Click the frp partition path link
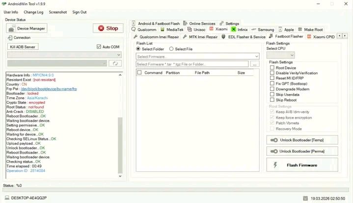The width and height of the screenshot is (353, 203). point(52,89)
